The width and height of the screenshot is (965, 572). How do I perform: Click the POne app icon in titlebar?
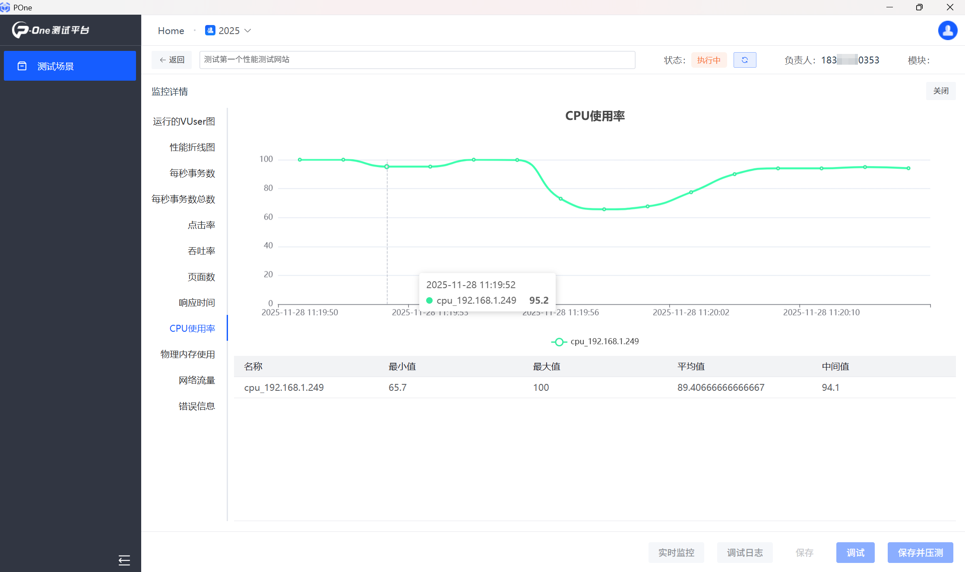coord(5,7)
